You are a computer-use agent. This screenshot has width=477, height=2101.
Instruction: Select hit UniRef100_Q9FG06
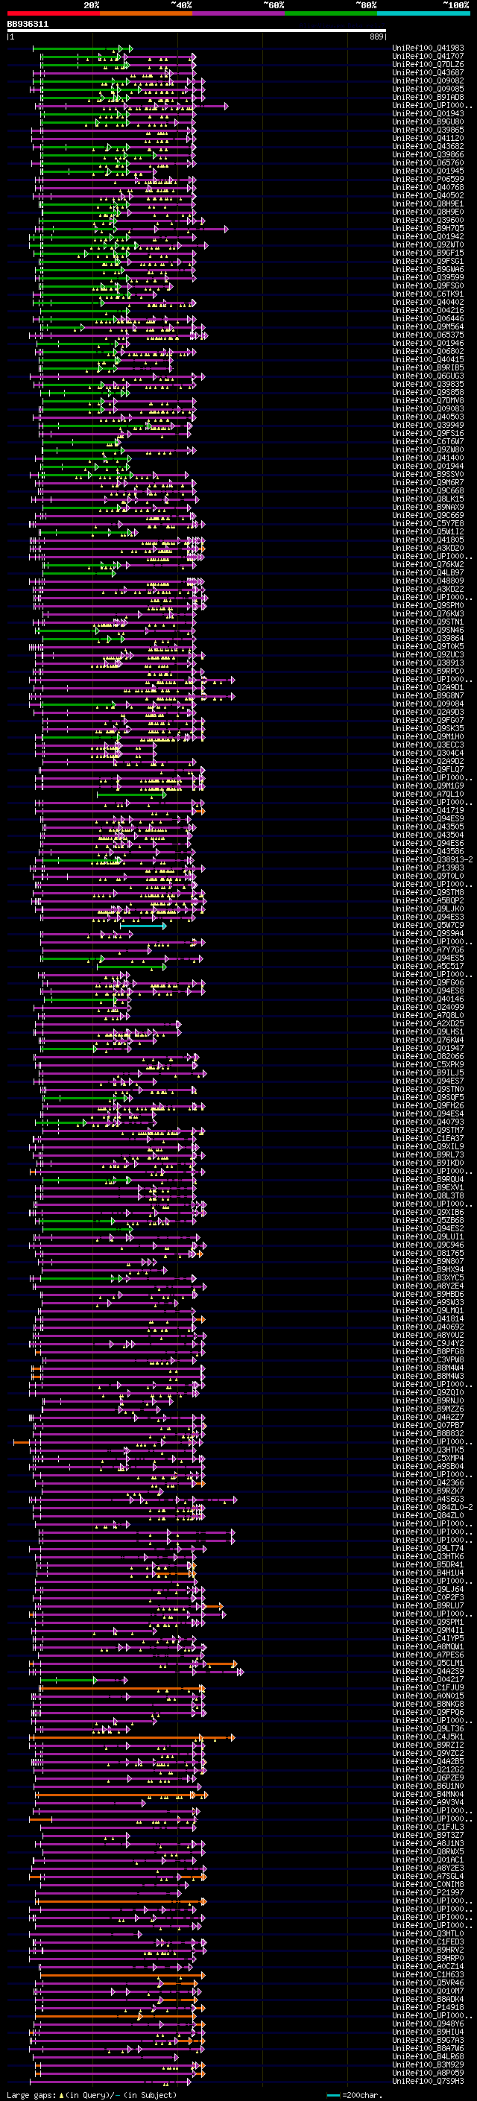point(428,983)
